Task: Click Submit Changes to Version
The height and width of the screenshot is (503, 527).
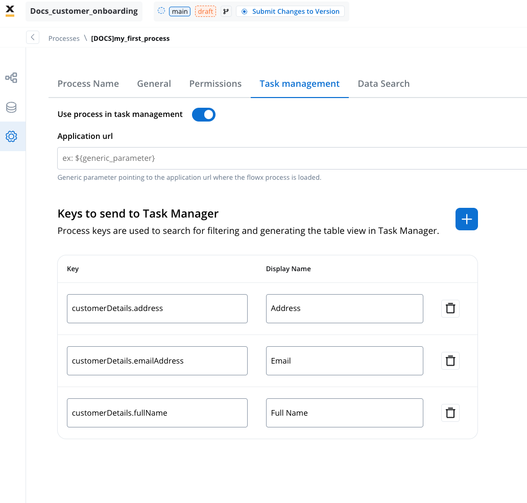Action: coord(291,11)
